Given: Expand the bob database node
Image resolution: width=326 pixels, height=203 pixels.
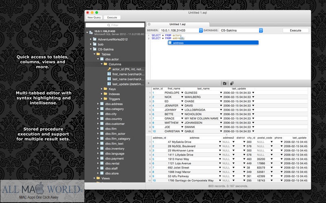Looking at the screenshot, I should click(91, 44).
